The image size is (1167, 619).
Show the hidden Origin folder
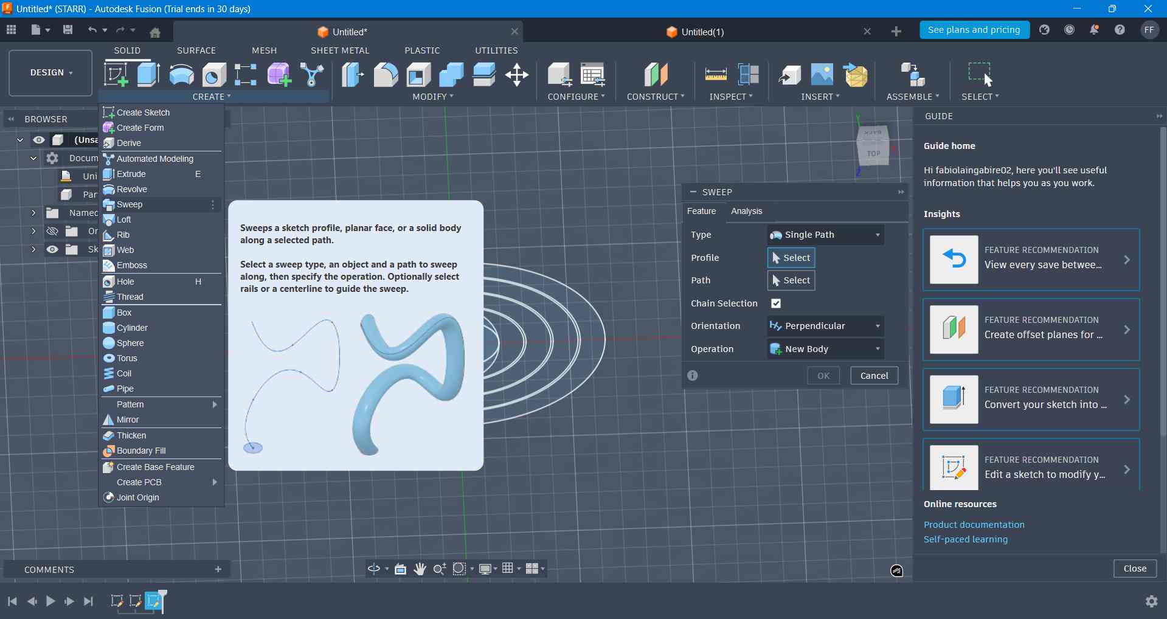(52, 231)
